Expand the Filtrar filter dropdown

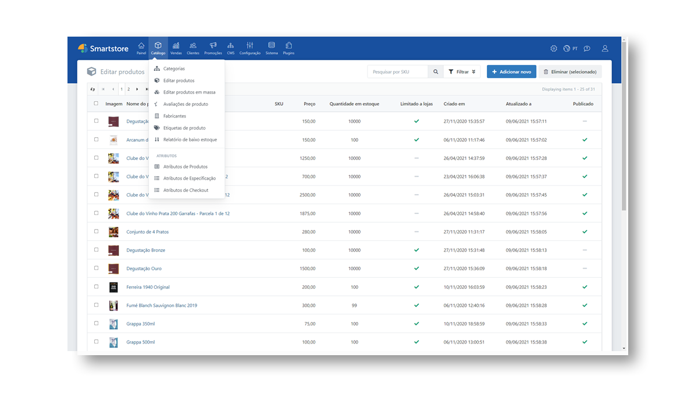click(x=462, y=72)
